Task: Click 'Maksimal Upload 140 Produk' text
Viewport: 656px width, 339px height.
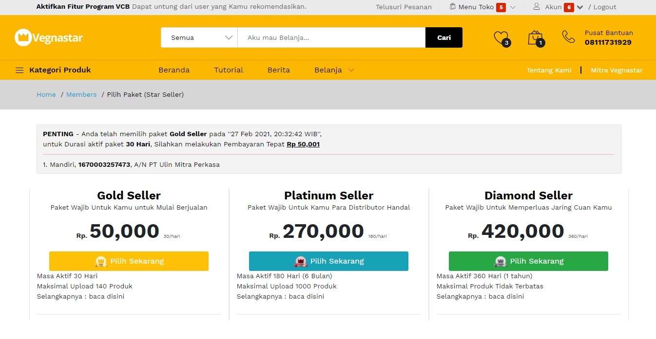Action: point(85,286)
